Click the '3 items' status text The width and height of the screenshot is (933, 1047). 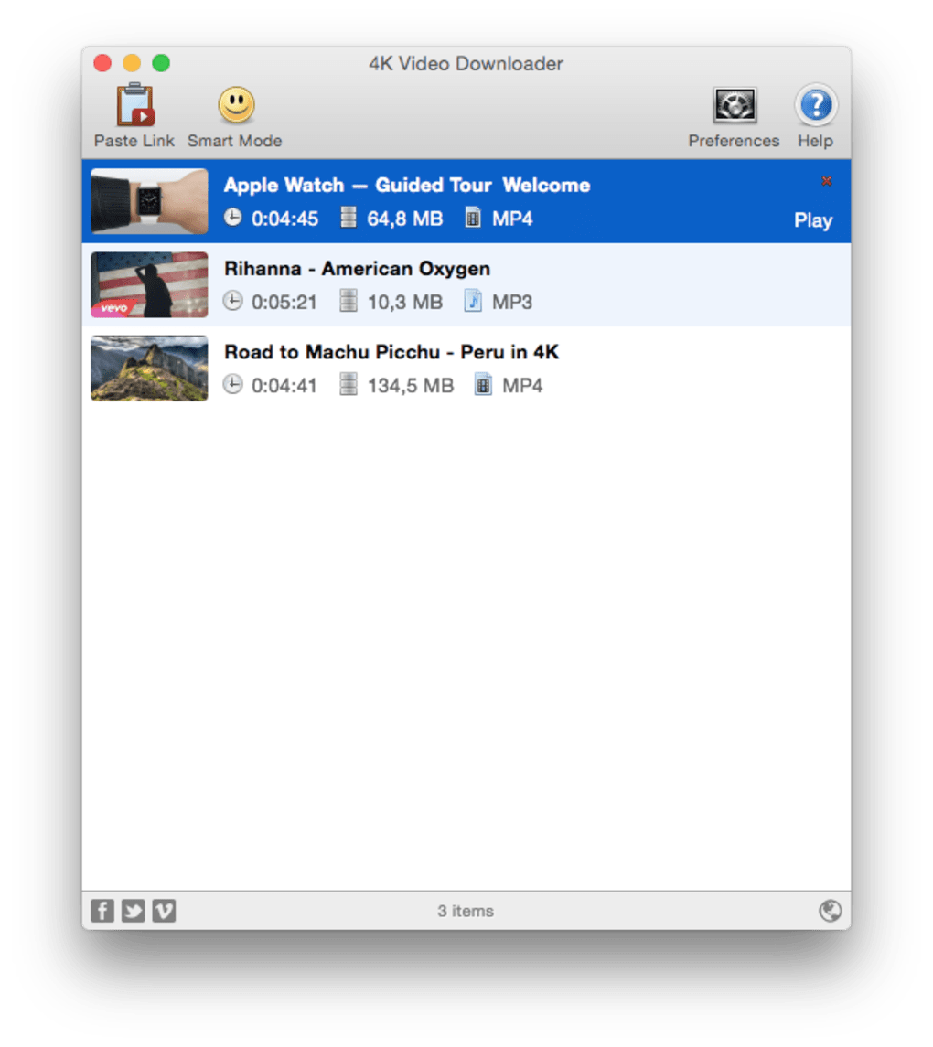click(466, 911)
